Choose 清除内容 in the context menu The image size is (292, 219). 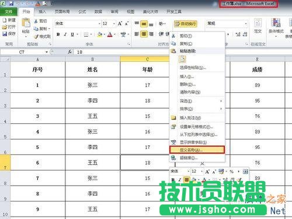point(197,92)
